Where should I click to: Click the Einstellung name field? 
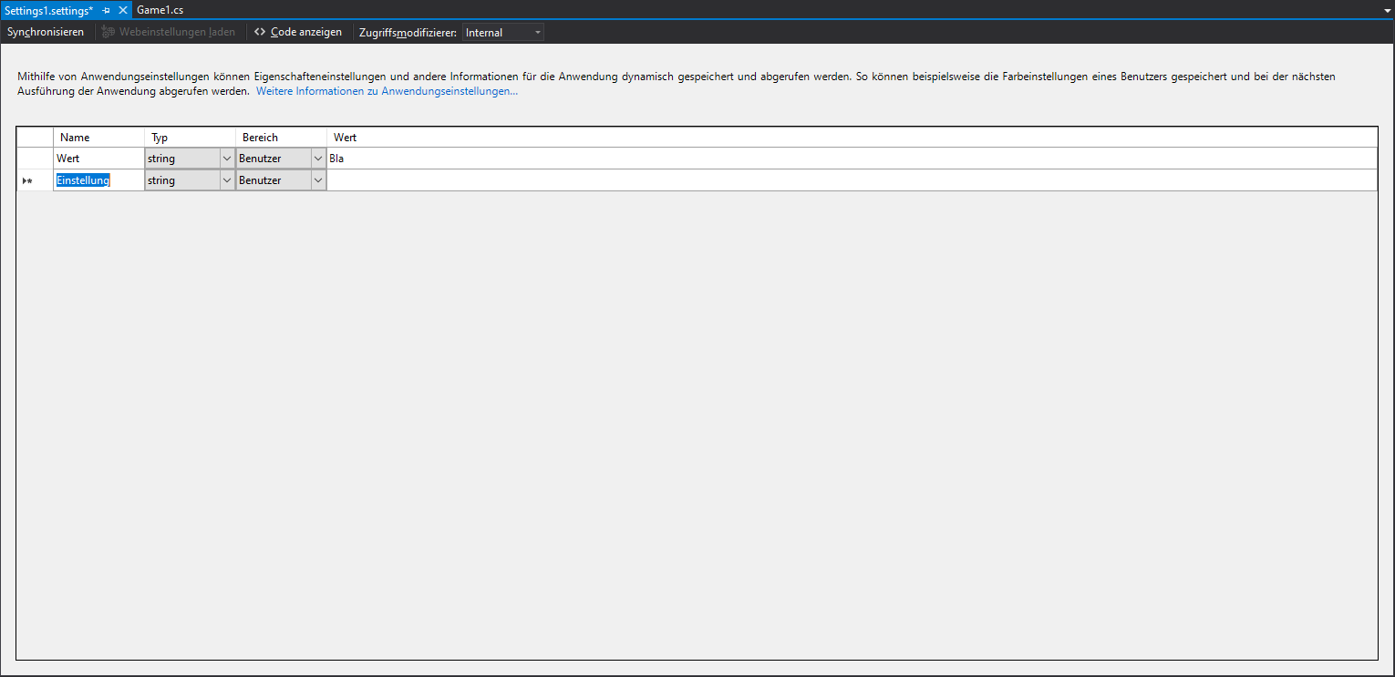tap(98, 180)
